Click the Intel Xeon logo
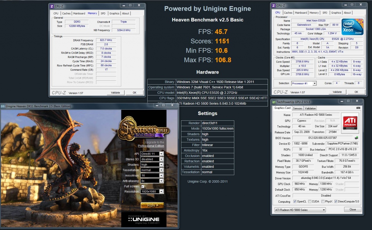Image resolution: width=372 pixels, height=230 pixels. [x=353, y=27]
